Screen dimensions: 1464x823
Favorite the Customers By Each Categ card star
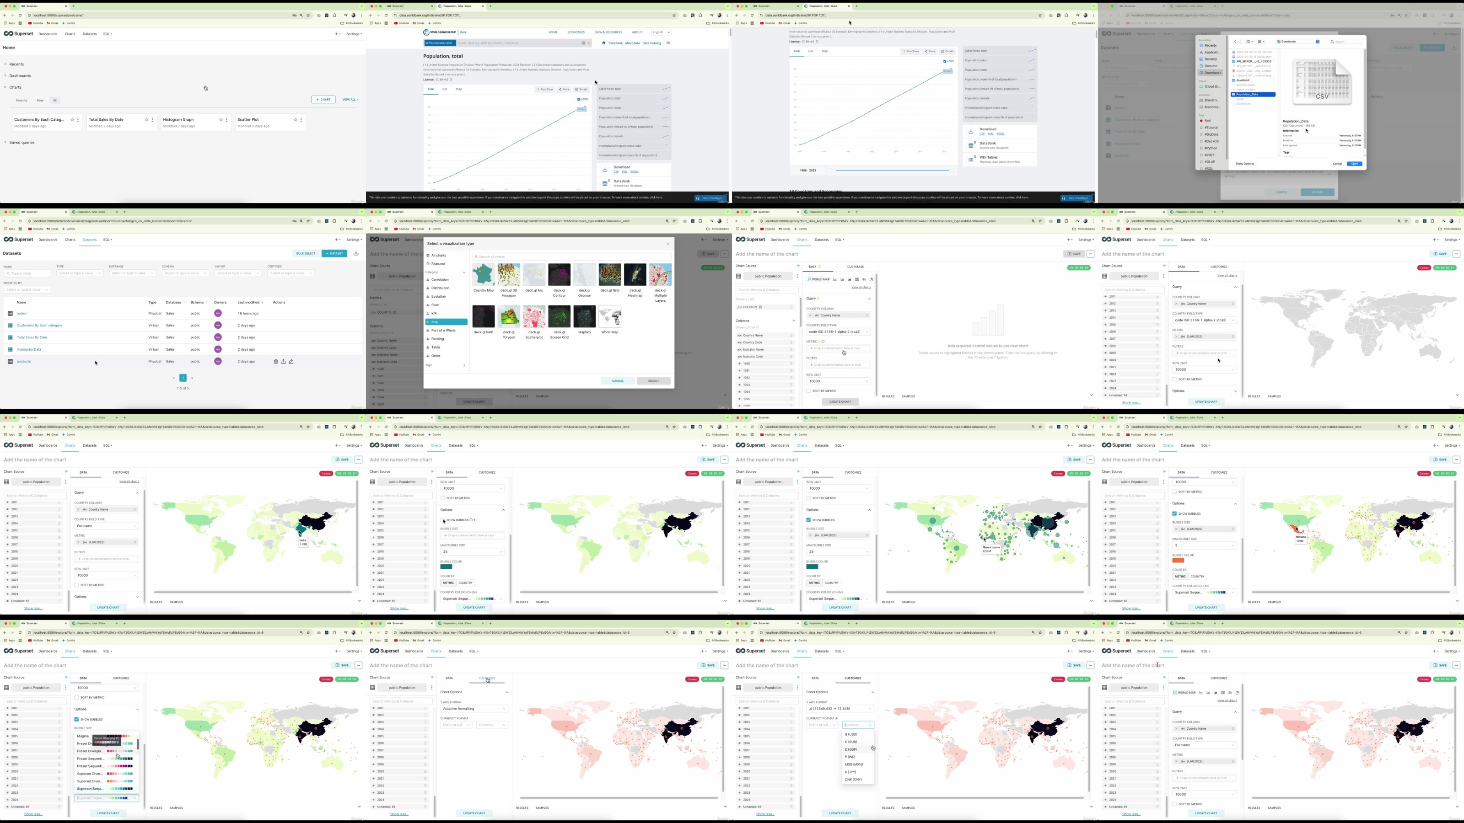[x=72, y=120]
